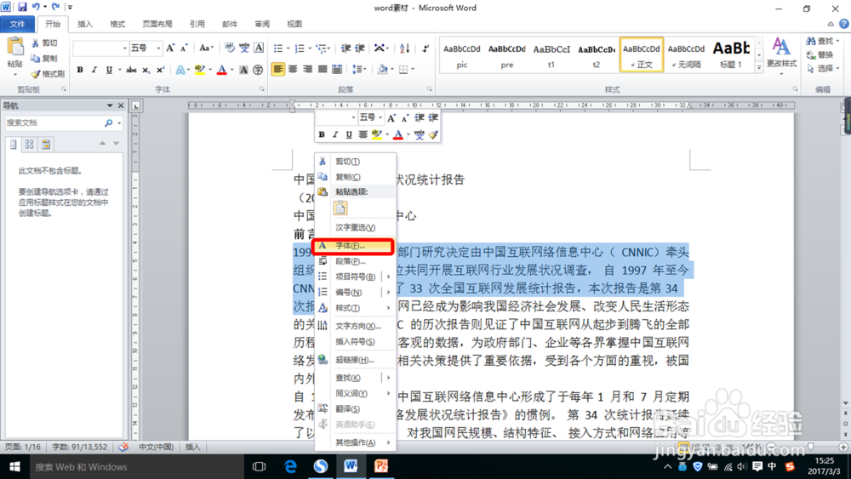The height and width of the screenshot is (479, 851).
Task: Click the Sort icon in paragraph group
Action: [x=405, y=48]
